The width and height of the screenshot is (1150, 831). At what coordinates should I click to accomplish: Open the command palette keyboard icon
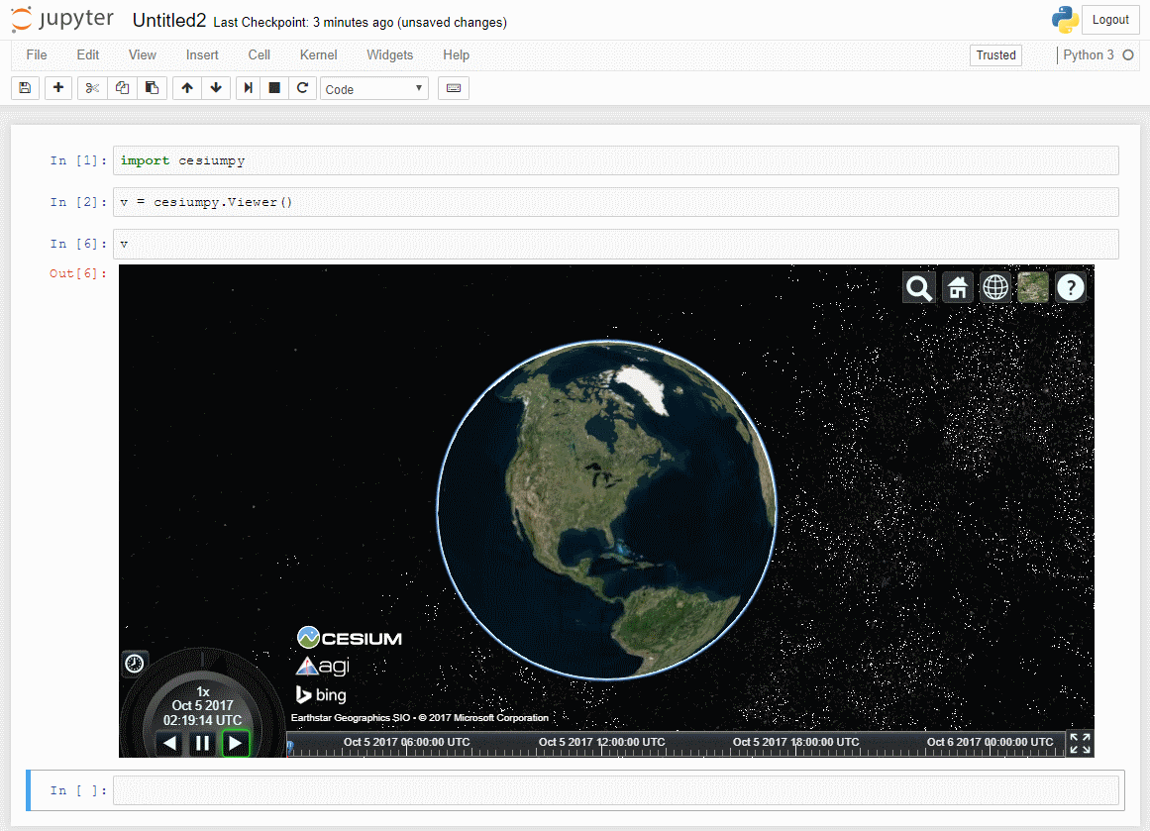[454, 88]
